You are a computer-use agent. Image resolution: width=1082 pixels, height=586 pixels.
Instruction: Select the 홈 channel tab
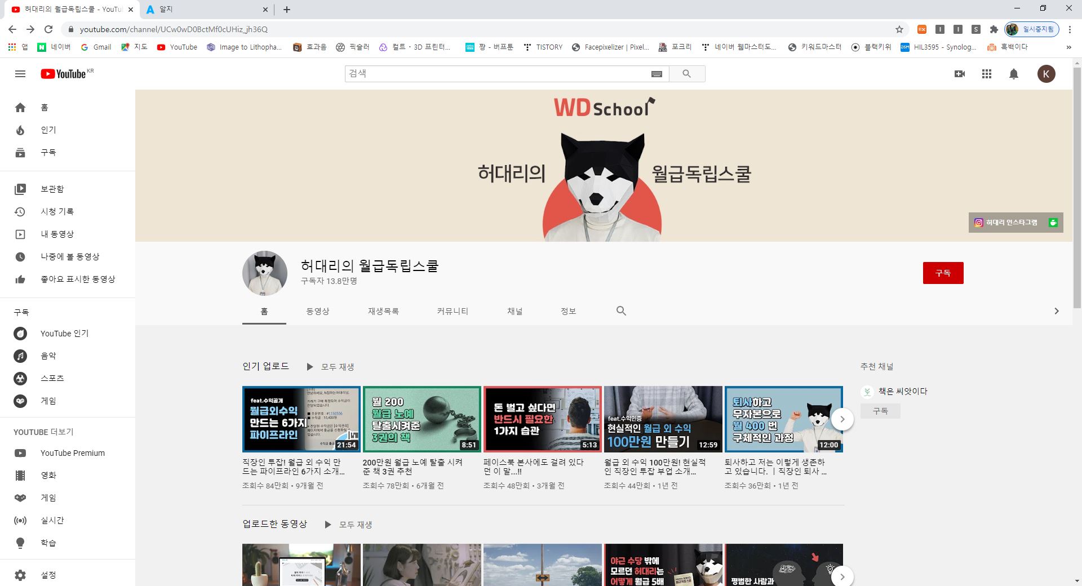point(264,311)
